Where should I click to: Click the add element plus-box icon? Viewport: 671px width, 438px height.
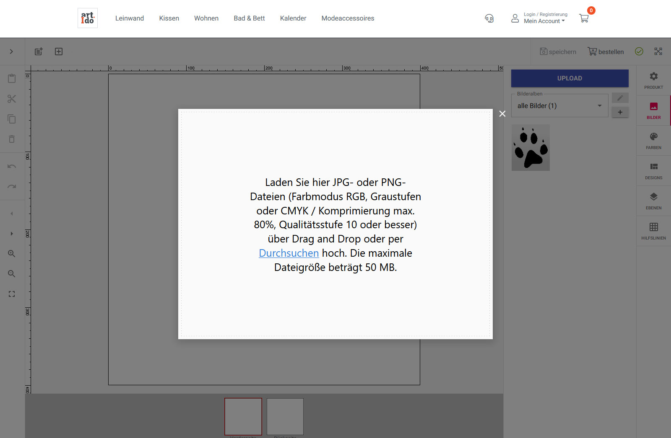59,52
